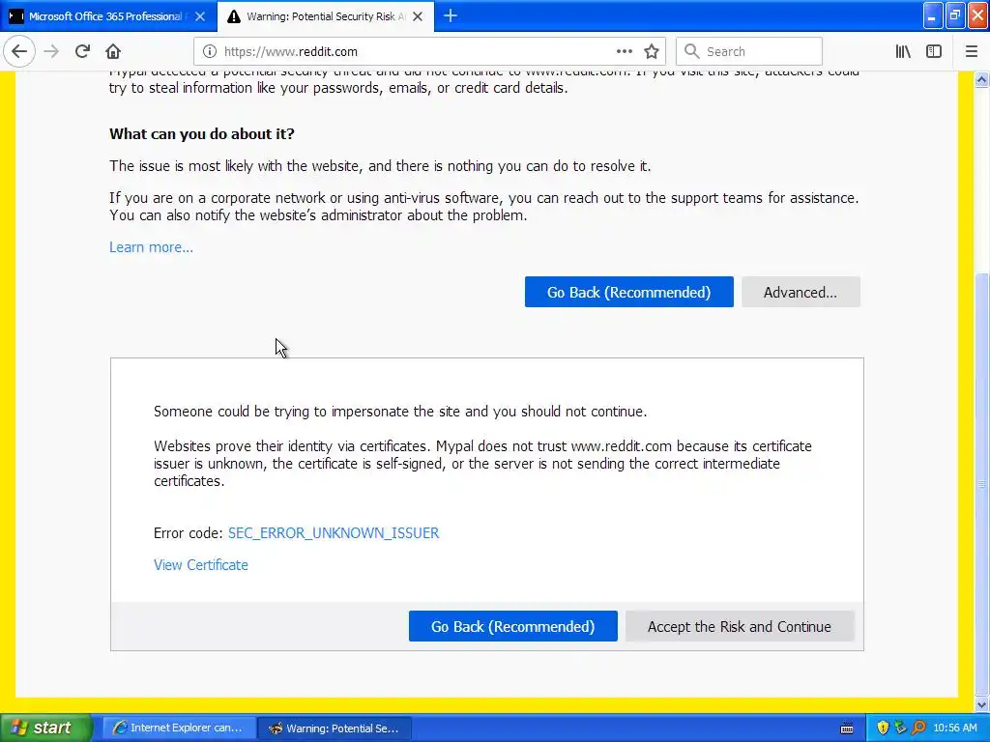Bookmark this page with the star icon
This screenshot has width=990, height=742.
(x=652, y=52)
